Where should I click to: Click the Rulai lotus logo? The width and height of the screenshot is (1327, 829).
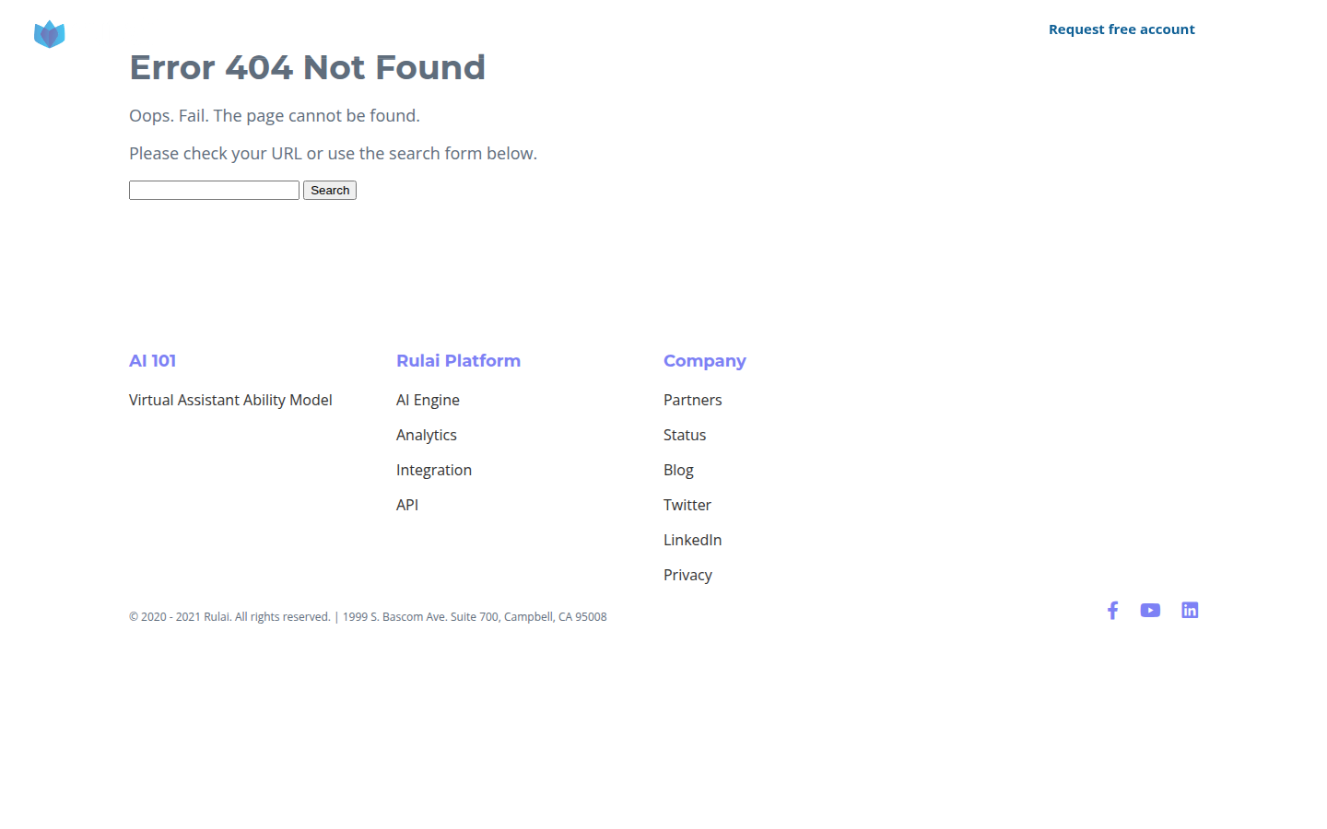click(50, 34)
